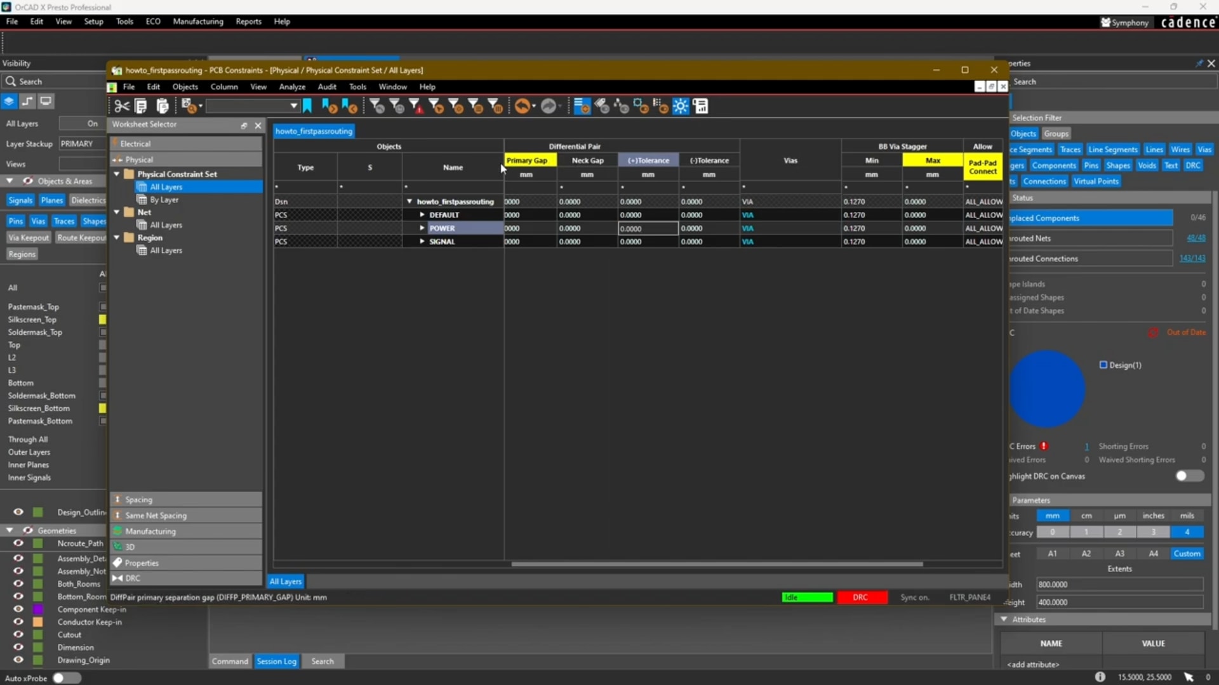Toggle the Pastemask_Top layer checkbox

click(103, 306)
